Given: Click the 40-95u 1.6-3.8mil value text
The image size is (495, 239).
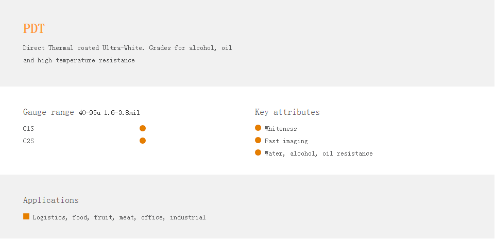Looking at the screenshot, I should 109,113.
